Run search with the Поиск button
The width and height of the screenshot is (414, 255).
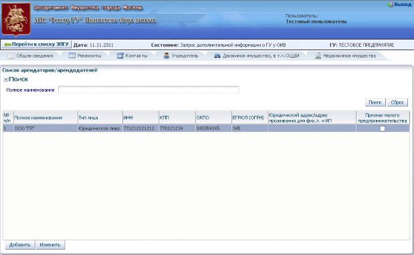[375, 102]
